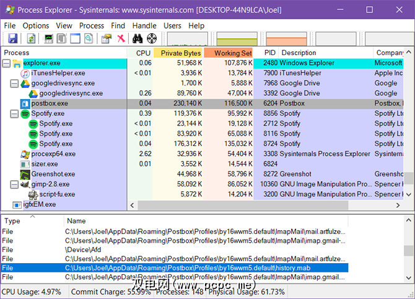Sort by the Process column header
Image resolution: width=415 pixels, height=299 pixels.
(x=64, y=53)
